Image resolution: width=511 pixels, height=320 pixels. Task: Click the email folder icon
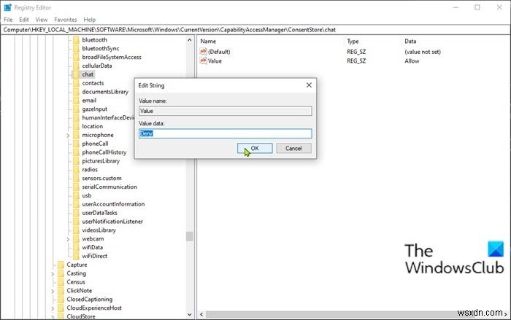76,101
